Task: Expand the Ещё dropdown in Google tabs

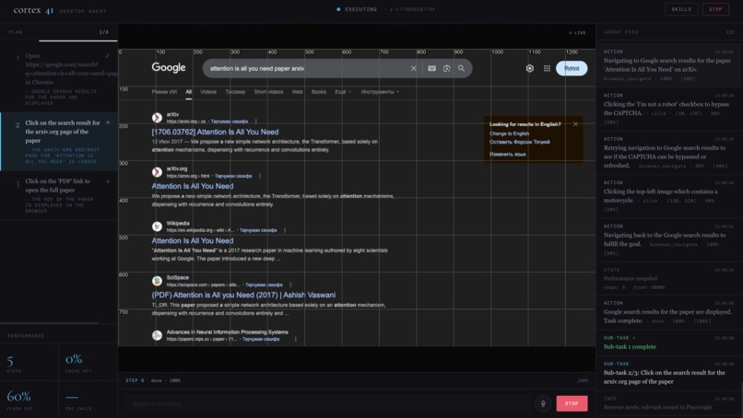Action: pyautogui.click(x=343, y=92)
